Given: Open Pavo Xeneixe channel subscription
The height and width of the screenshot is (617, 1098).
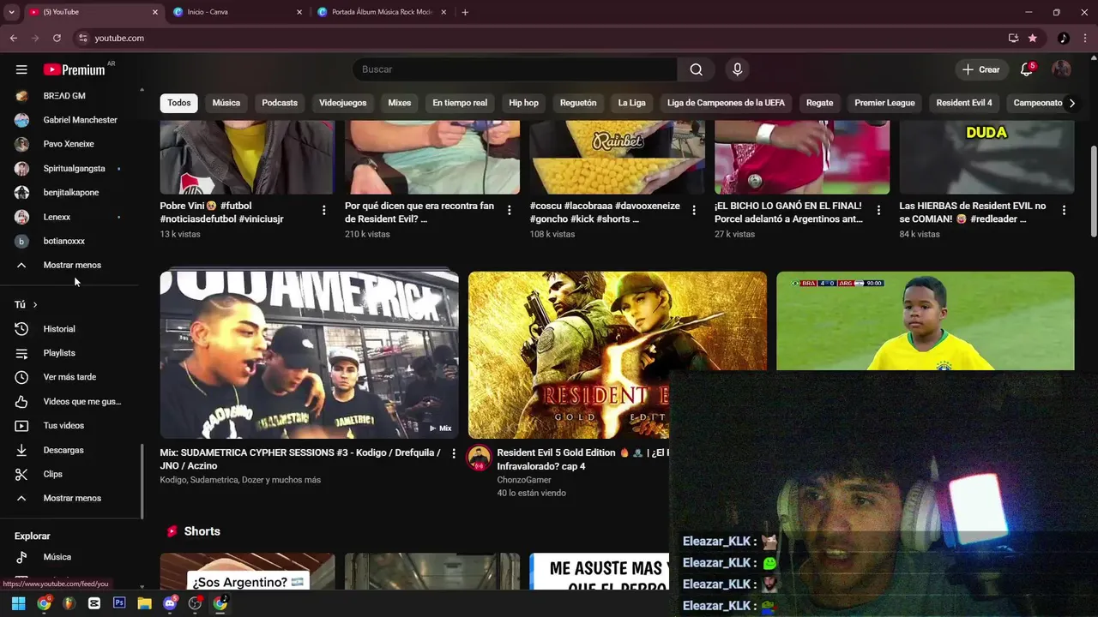Looking at the screenshot, I should pos(70,144).
